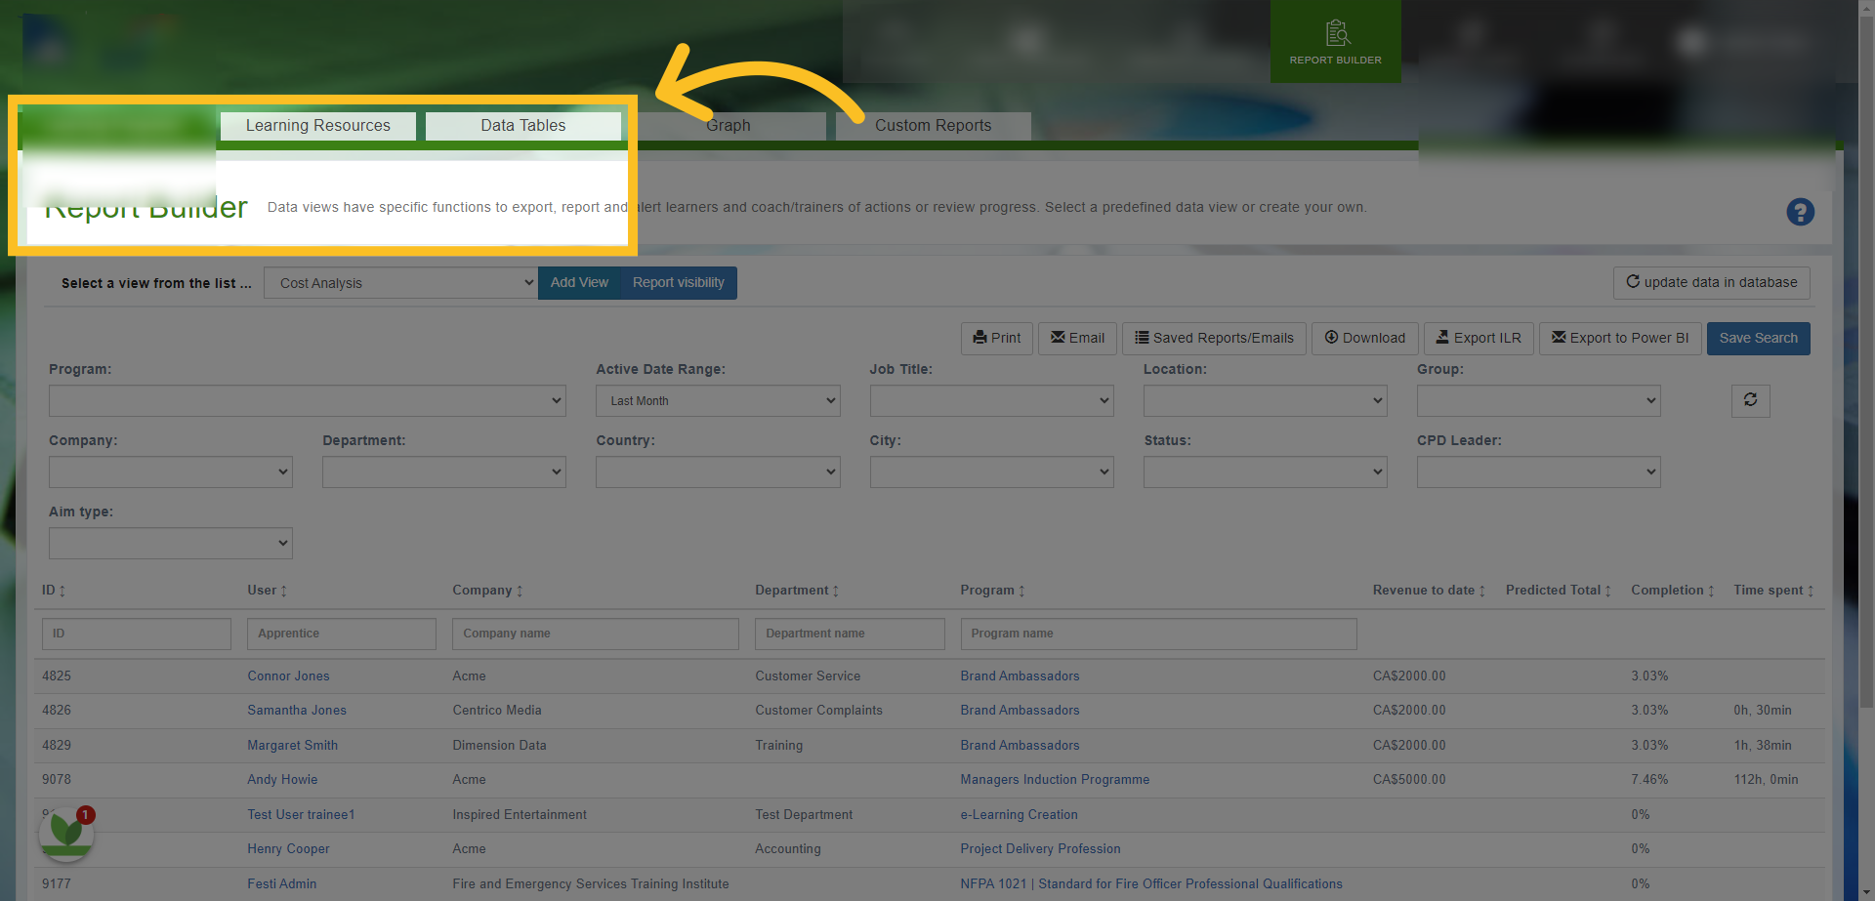Screen dimensions: 1875x901
Task: Open the Report Builder icon in the top bar
Action: (x=1335, y=41)
